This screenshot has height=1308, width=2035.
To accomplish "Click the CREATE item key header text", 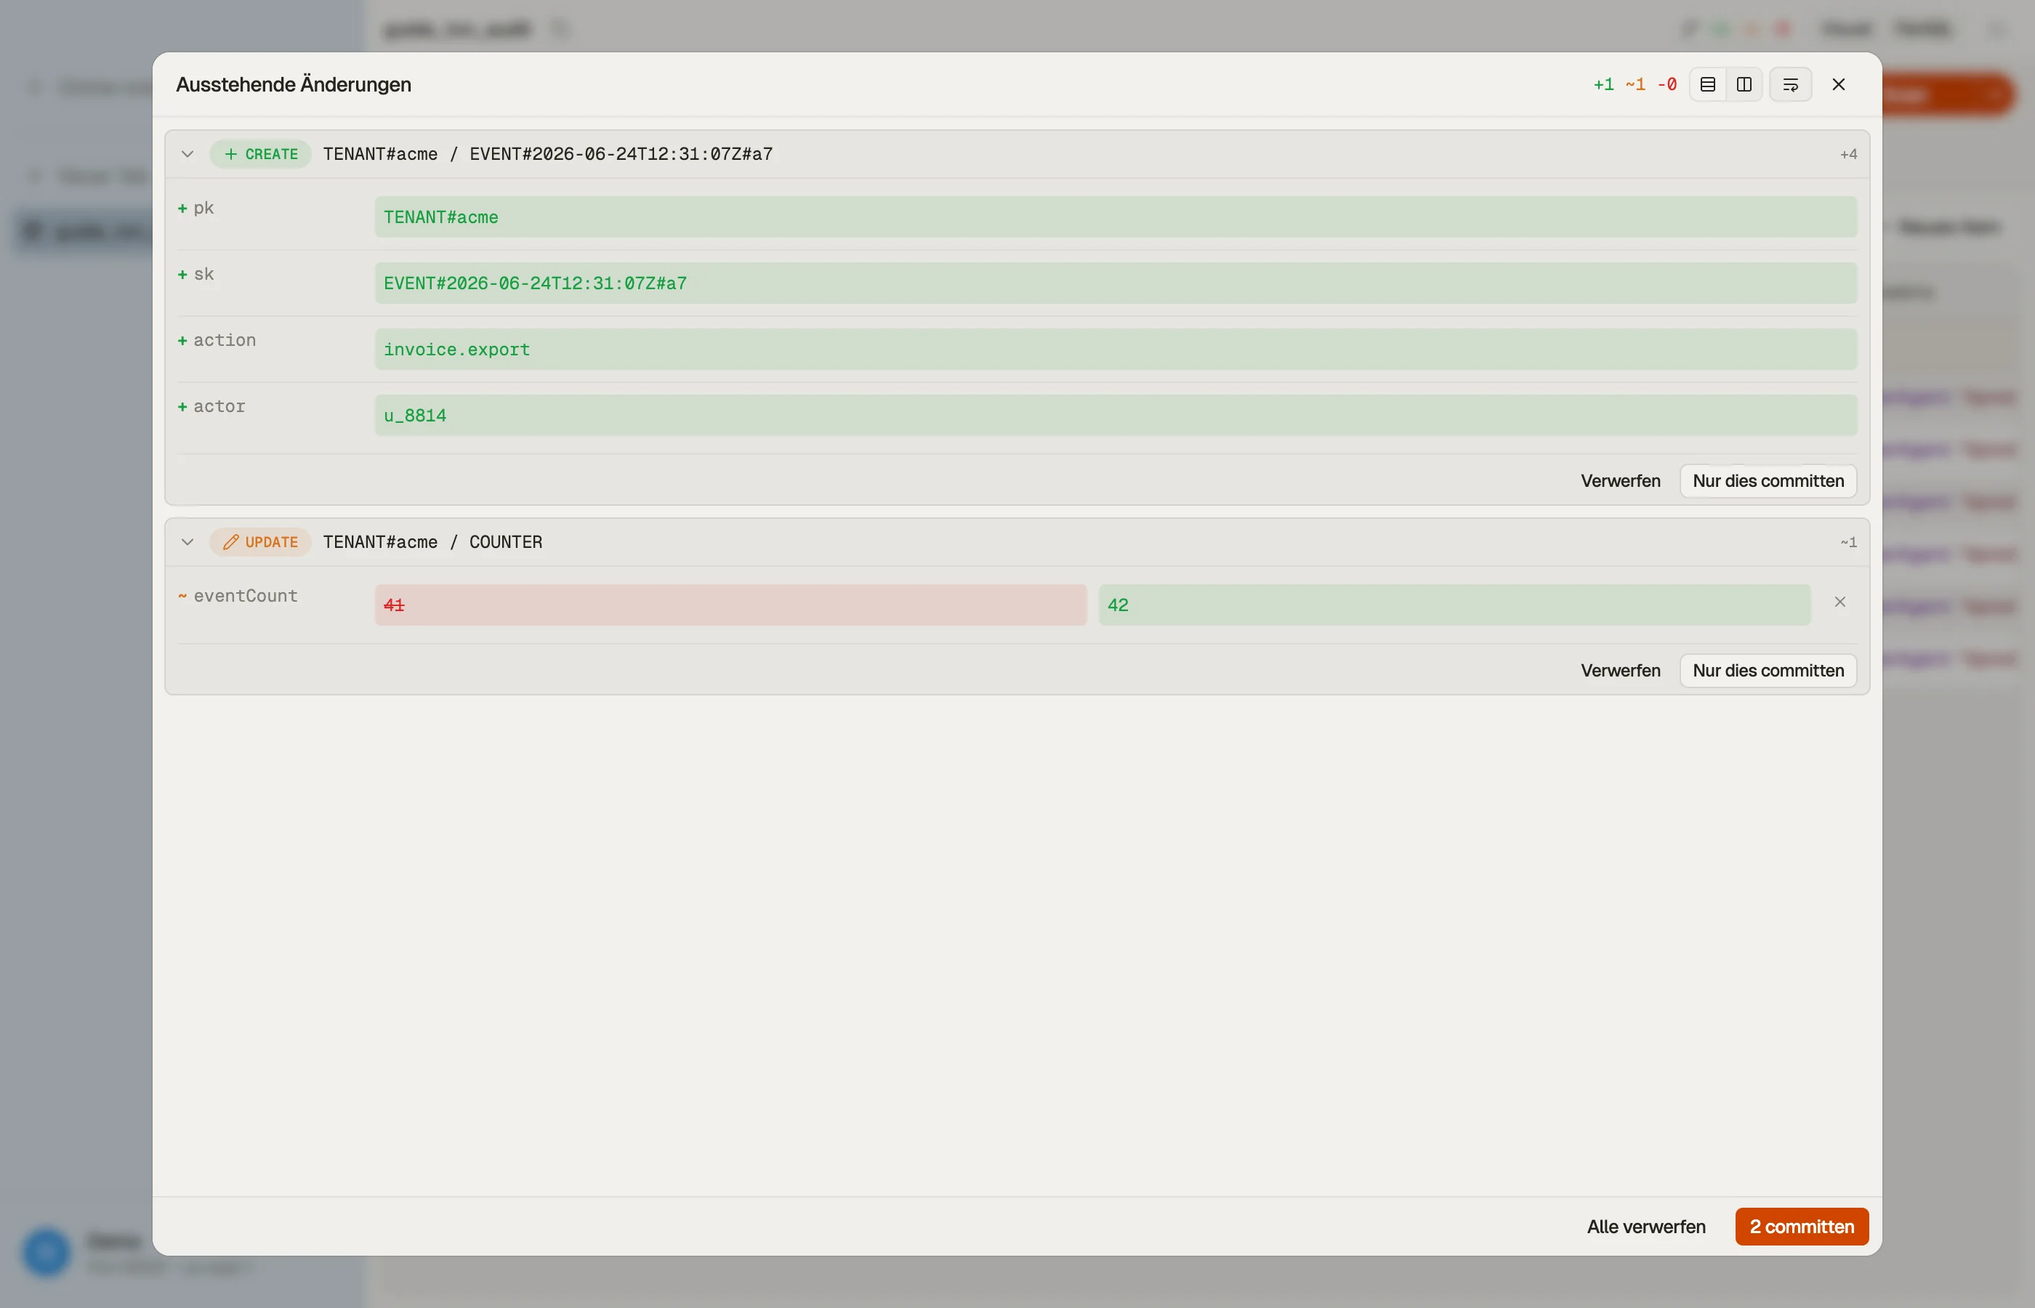I will (548, 154).
